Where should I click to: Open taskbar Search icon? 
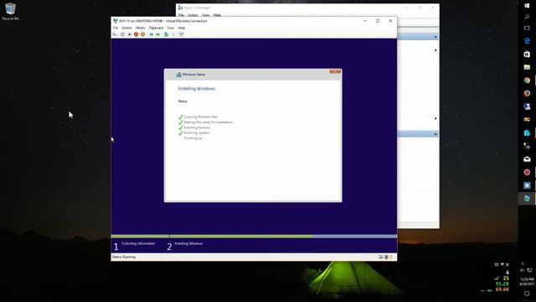(x=527, y=17)
